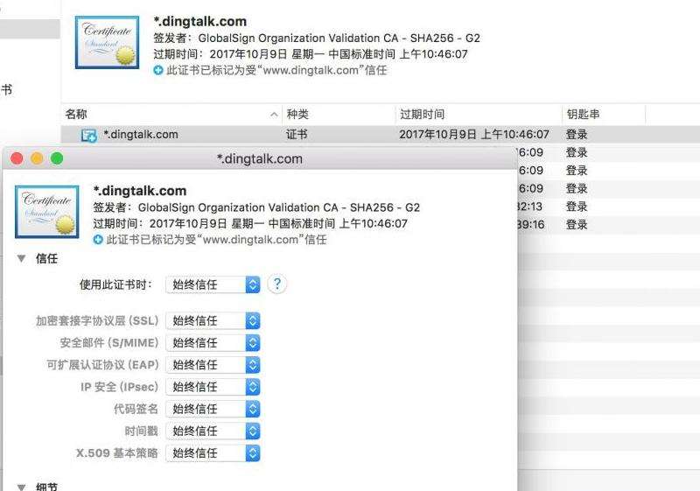The image size is (700, 491).
Task: Click the large certificate icon in Keychain window
Action: tap(107, 42)
